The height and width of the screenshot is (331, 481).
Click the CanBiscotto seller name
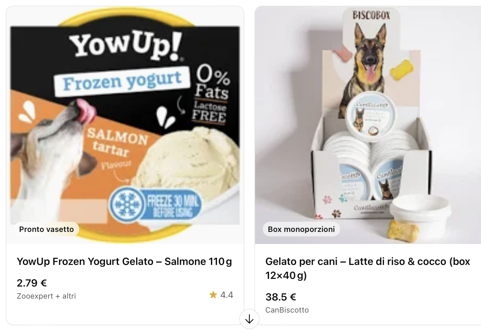pyautogui.click(x=287, y=310)
